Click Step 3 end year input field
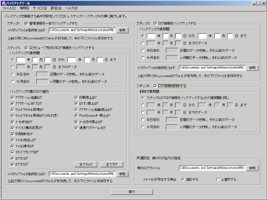 click(x=202, y=36)
